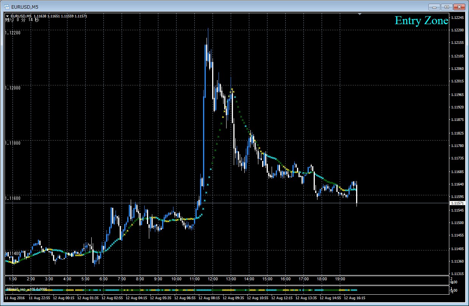The width and height of the screenshot is (469, 306).
Task: Click the 1.11800 label on left side
Action: pyautogui.click(x=13, y=143)
